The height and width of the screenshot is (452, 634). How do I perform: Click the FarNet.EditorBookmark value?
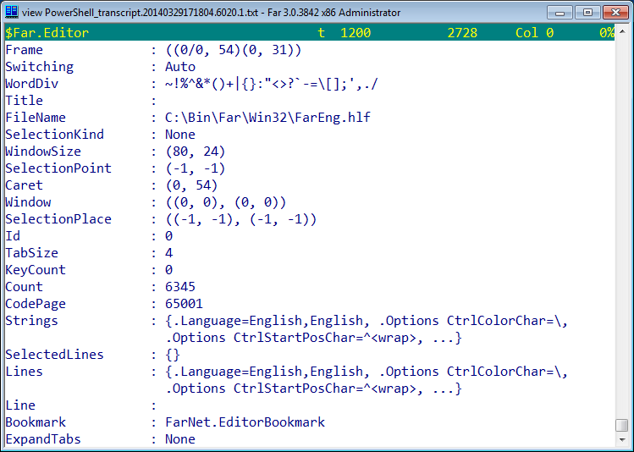245,422
